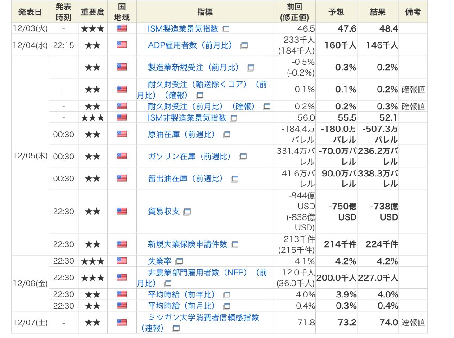Open the 原油在庫（前週比） link

tap(182, 135)
